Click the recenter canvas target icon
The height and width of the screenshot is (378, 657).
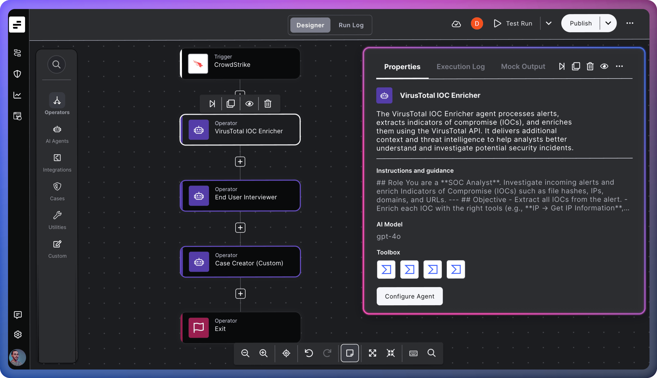286,353
